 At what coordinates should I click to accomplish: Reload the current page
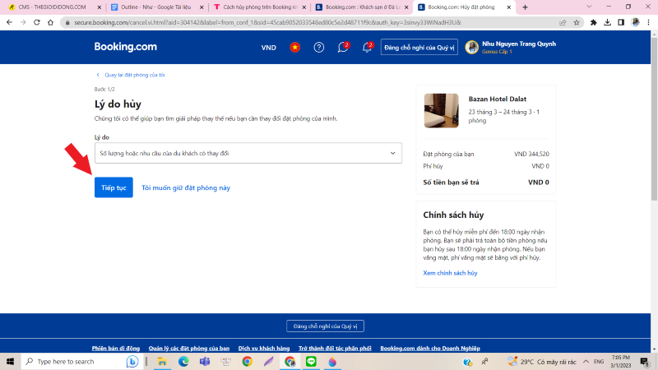[37, 22]
